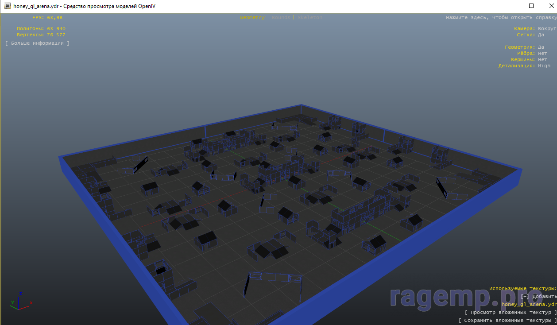Toggle the Геометрия display setting
The height and width of the screenshot is (325, 557).
(541, 47)
